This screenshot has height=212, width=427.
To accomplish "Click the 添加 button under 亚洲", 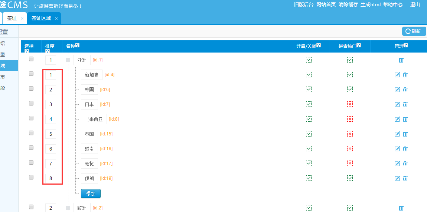I will point(91,194).
